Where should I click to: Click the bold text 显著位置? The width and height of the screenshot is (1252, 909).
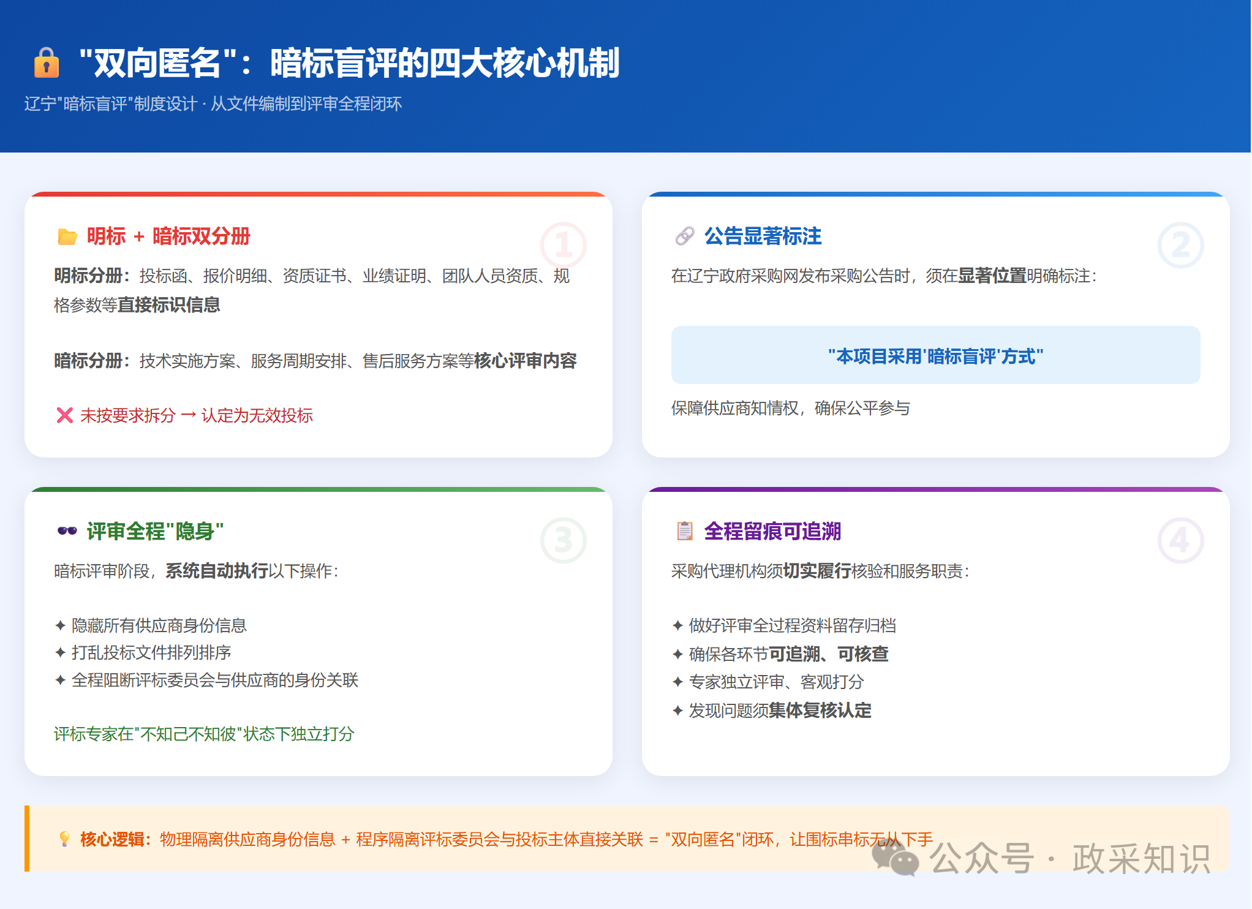[992, 276]
